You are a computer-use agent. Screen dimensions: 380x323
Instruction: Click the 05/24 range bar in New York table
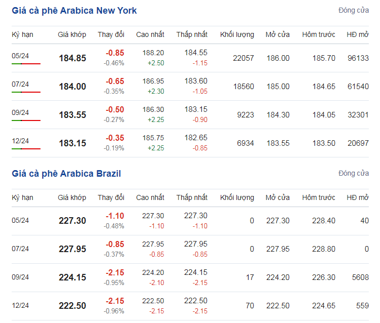click(x=26, y=64)
